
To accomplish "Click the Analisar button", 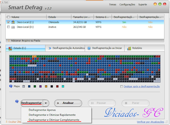I will (x=68, y=103).
